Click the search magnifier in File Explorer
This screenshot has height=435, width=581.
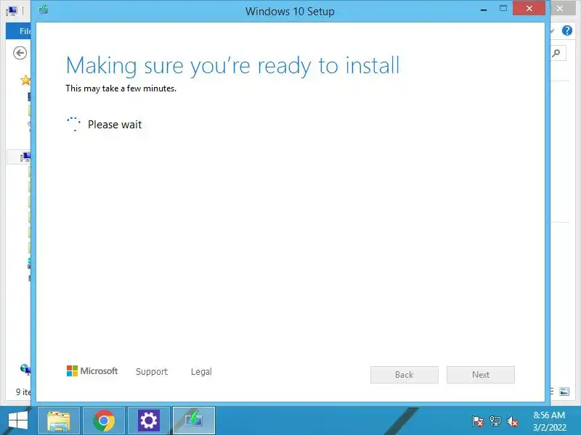556,53
